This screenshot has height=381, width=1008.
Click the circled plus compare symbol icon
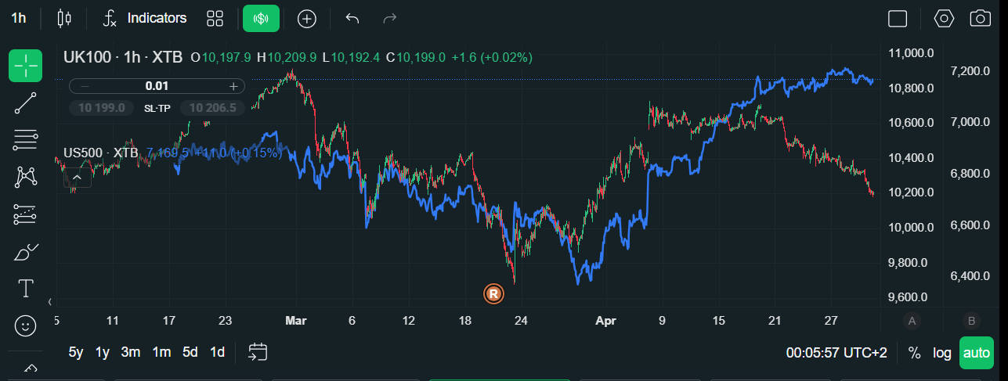pos(307,18)
